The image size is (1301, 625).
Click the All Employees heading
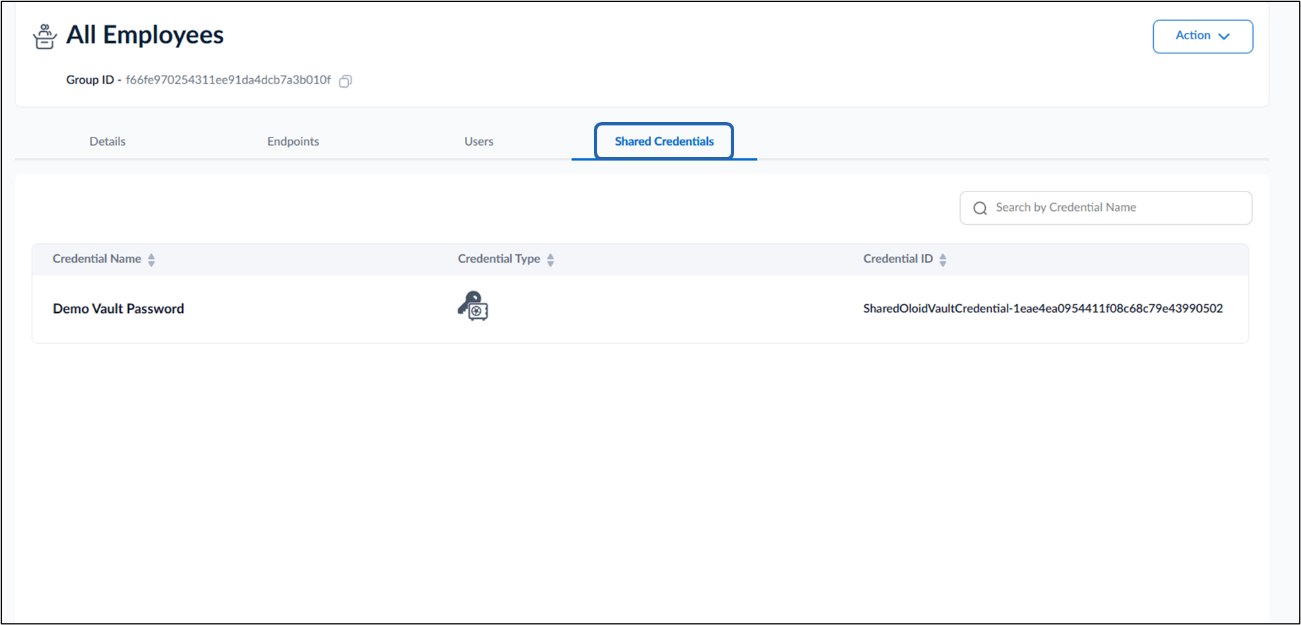coord(144,35)
